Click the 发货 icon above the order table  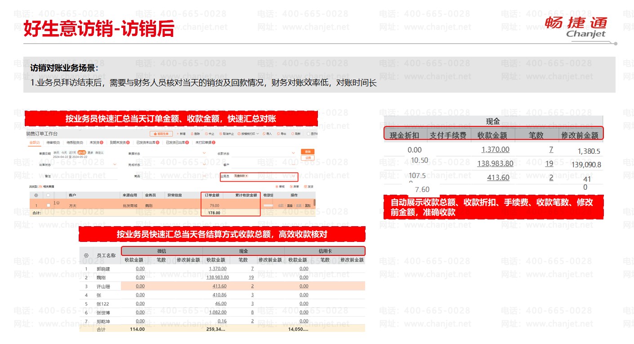coord(305,187)
